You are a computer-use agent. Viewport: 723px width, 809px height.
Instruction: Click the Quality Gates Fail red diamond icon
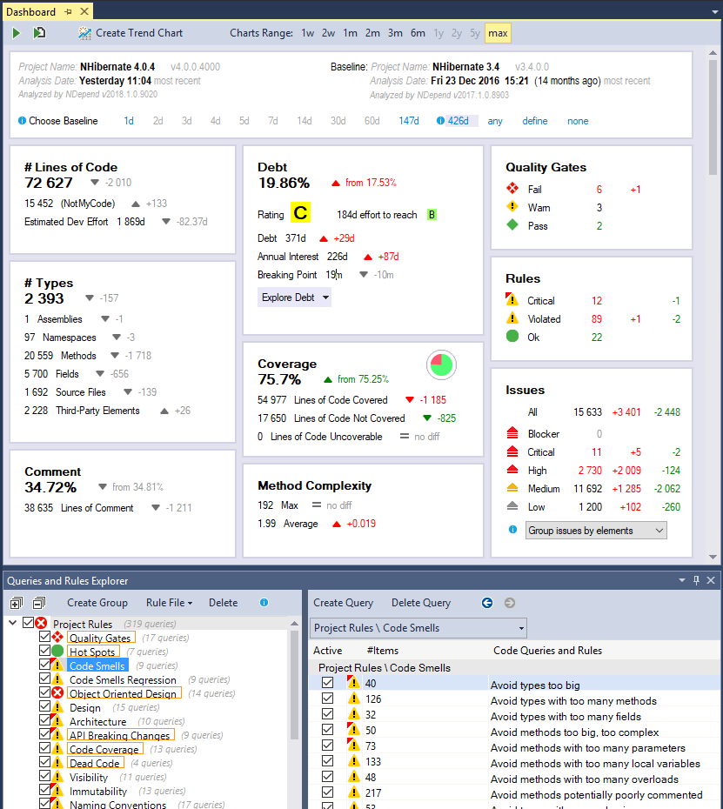[x=512, y=188]
